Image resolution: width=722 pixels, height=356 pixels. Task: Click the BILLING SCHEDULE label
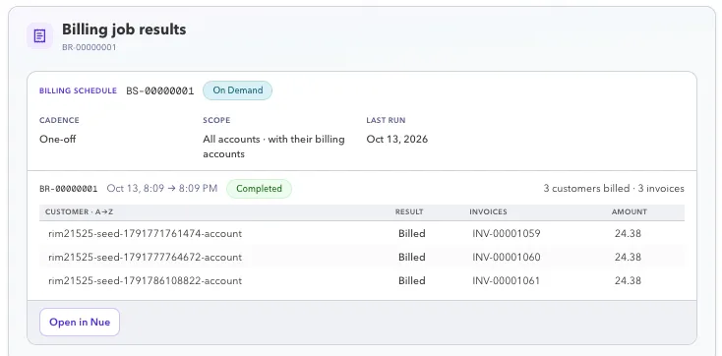coord(79,90)
